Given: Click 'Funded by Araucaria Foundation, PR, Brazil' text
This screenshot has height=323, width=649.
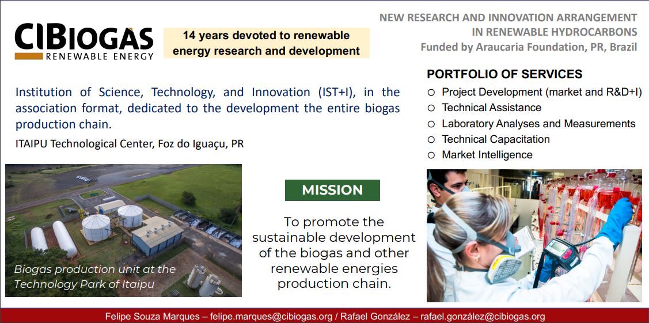Looking at the screenshot, I should (529, 47).
